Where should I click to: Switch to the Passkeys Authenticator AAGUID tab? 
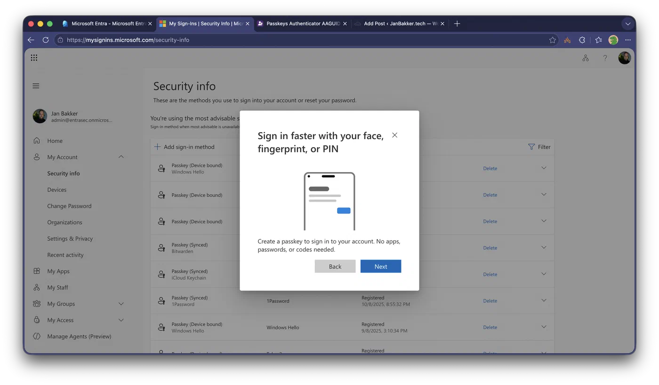click(x=302, y=24)
